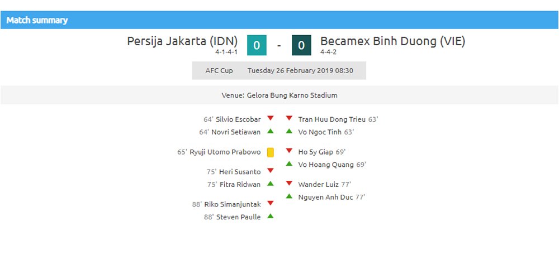Click the green arrow beside Nguyen Anh Duc
This screenshot has height=255, width=559.
(289, 196)
